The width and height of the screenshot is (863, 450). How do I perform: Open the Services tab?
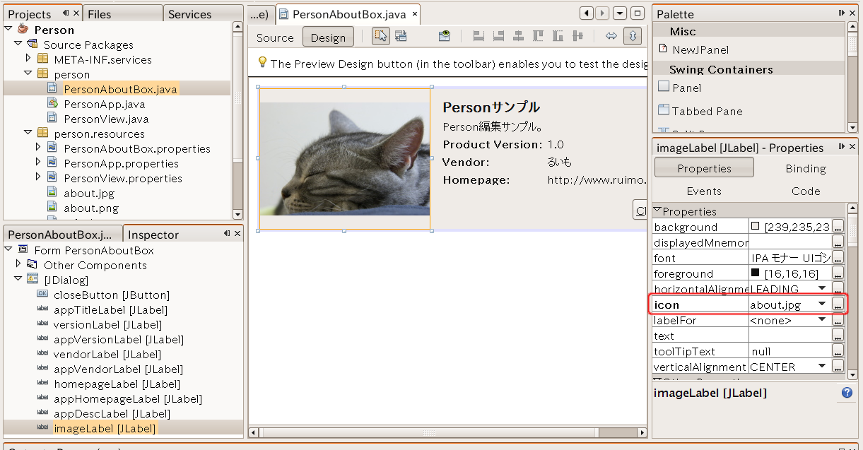point(189,14)
